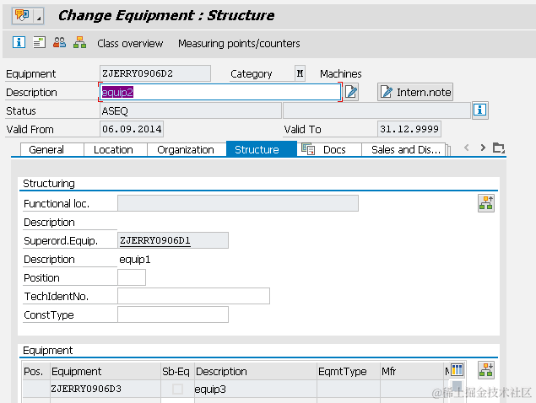This screenshot has height=403, width=536.
Task: Click the Mfr column header
Action: tap(412, 371)
